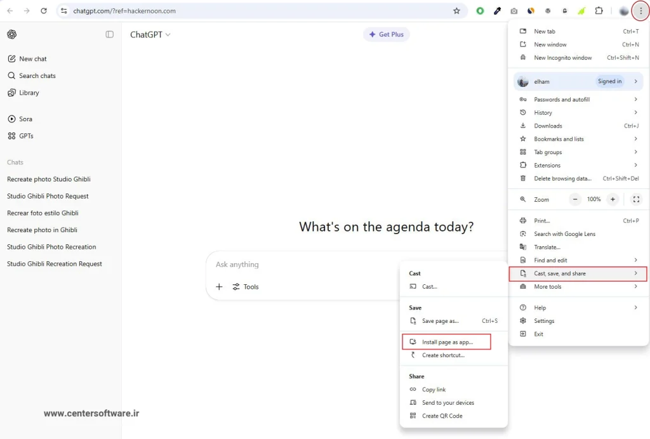This screenshot has width=650, height=439.
Task: Choose Save page as...
Action: (453, 321)
